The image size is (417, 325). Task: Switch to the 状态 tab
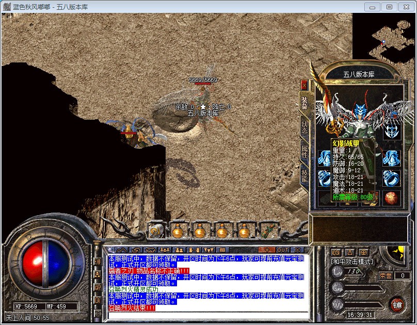[x=304, y=127]
